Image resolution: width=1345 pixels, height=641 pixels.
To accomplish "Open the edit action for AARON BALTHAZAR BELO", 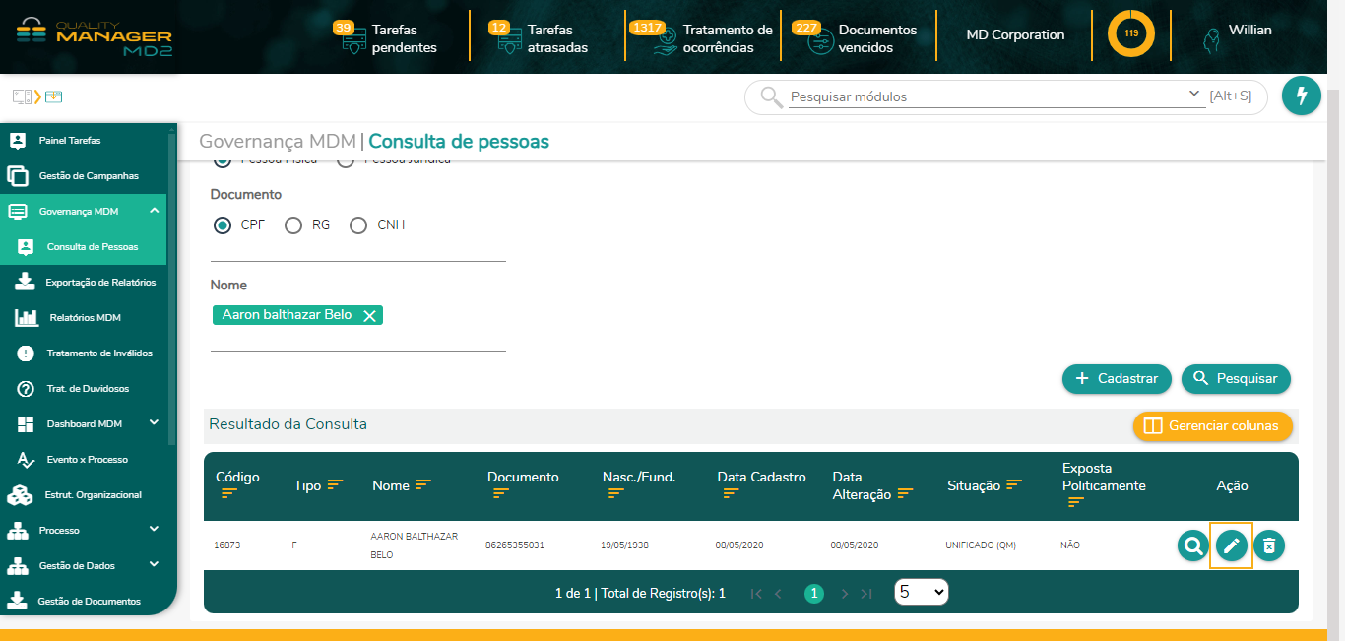I will click(x=1231, y=545).
